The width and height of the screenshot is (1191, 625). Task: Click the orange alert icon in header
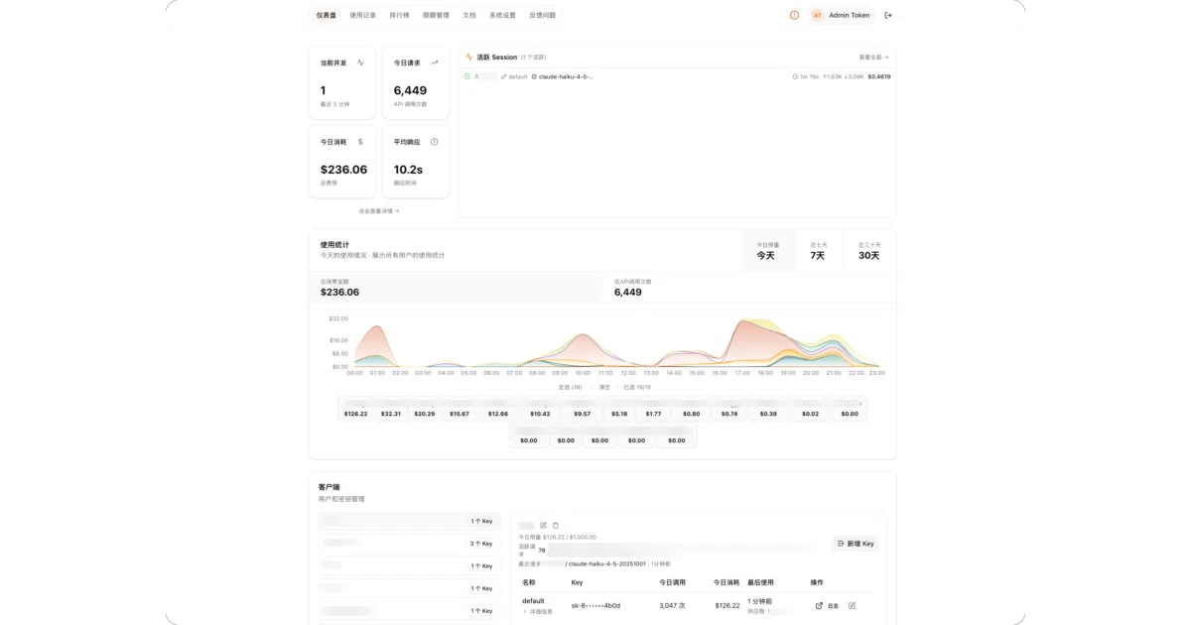coord(794,15)
